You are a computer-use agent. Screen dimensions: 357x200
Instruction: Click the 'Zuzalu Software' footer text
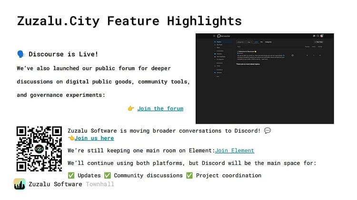point(55,184)
